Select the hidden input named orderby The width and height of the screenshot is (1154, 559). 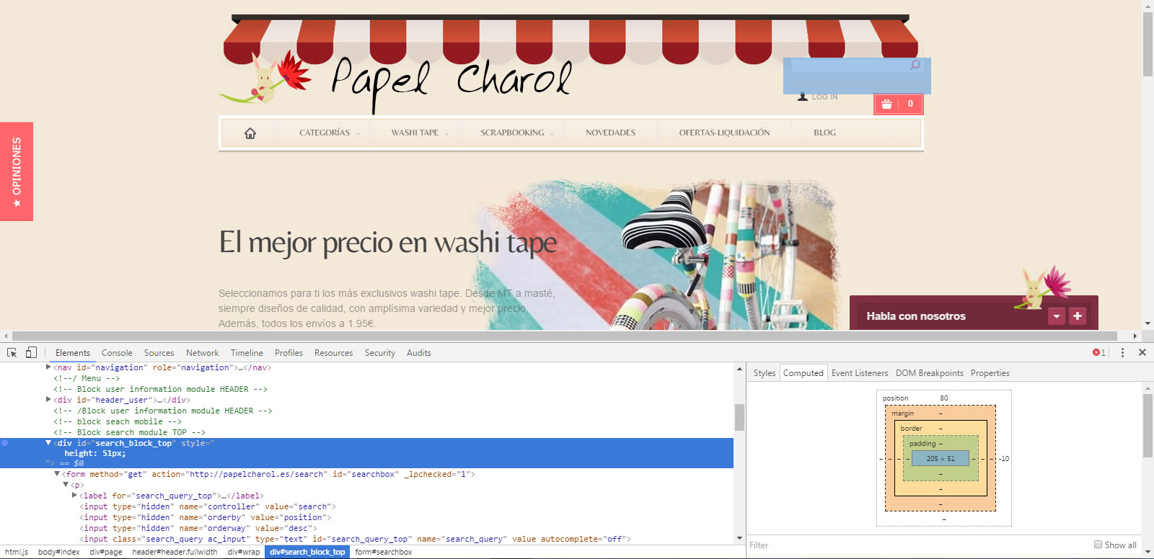click(x=206, y=517)
